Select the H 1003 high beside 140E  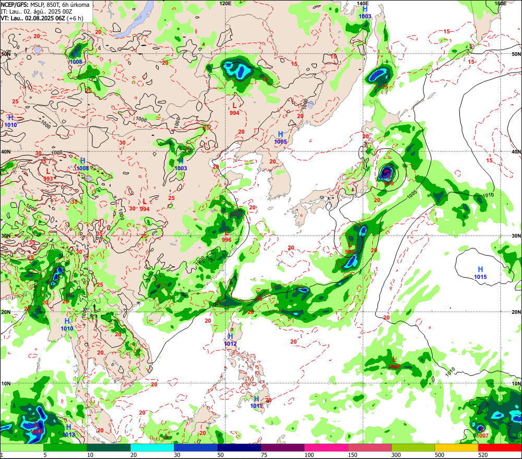[365, 13]
